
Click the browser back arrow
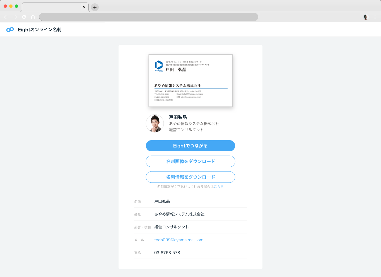[x=6, y=17]
